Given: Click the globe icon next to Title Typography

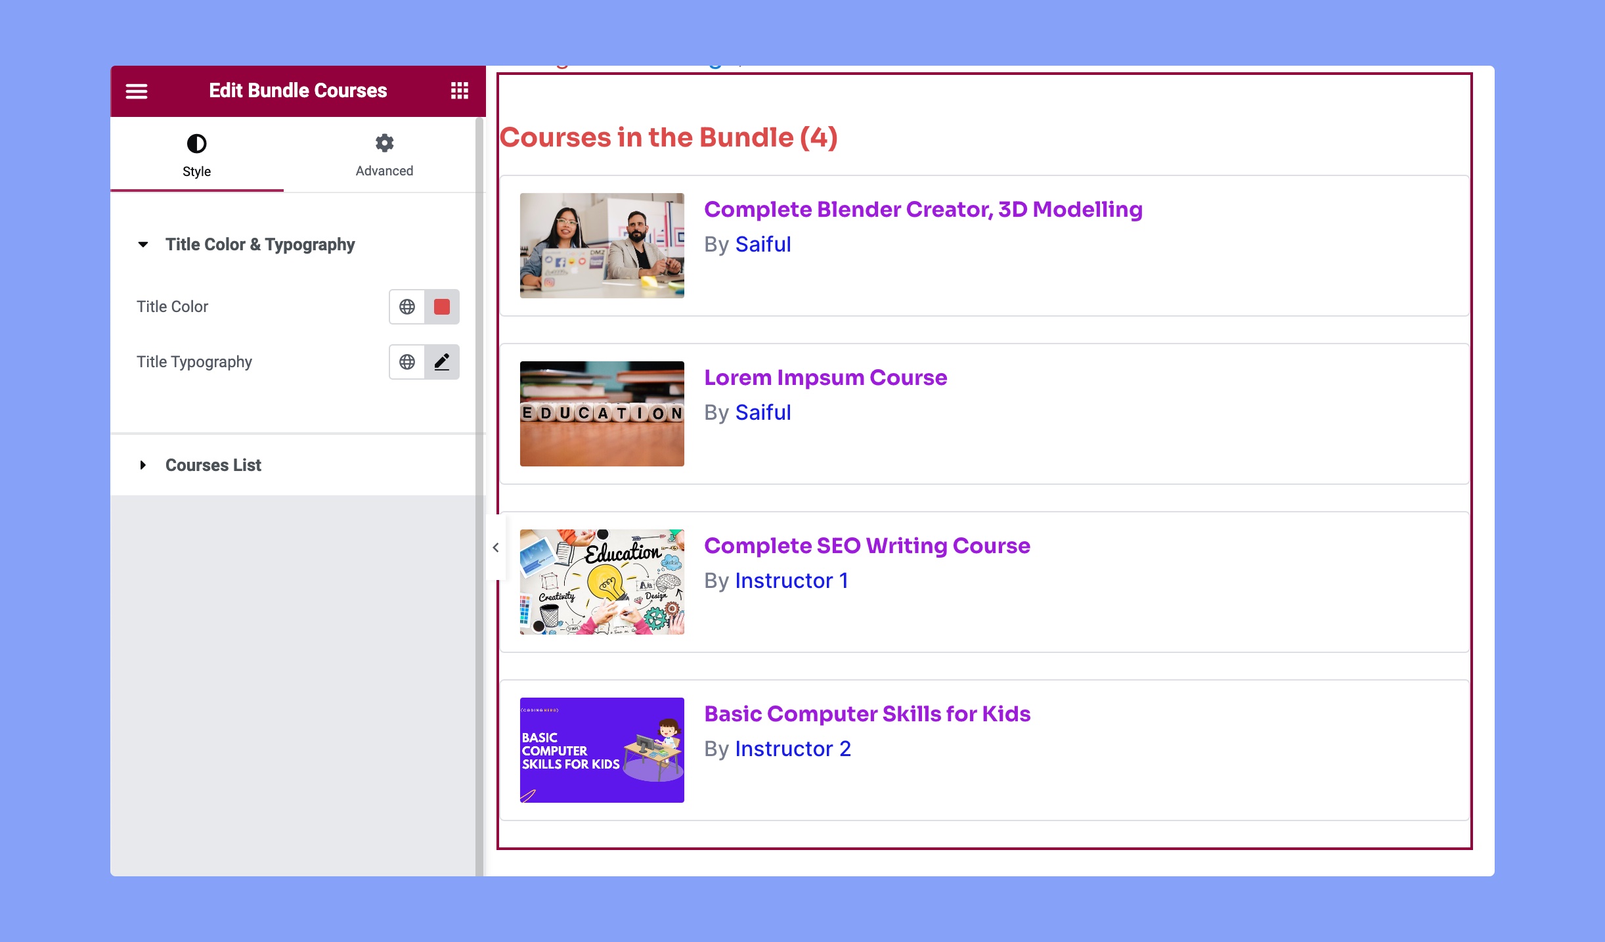Looking at the screenshot, I should click(x=407, y=361).
